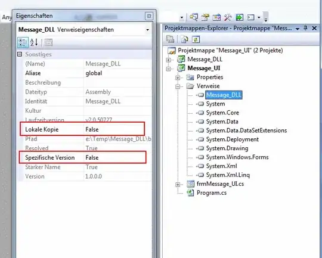Open the Toolbox toolbar icon
This screenshot has width=322, height=258.
coord(228,17)
